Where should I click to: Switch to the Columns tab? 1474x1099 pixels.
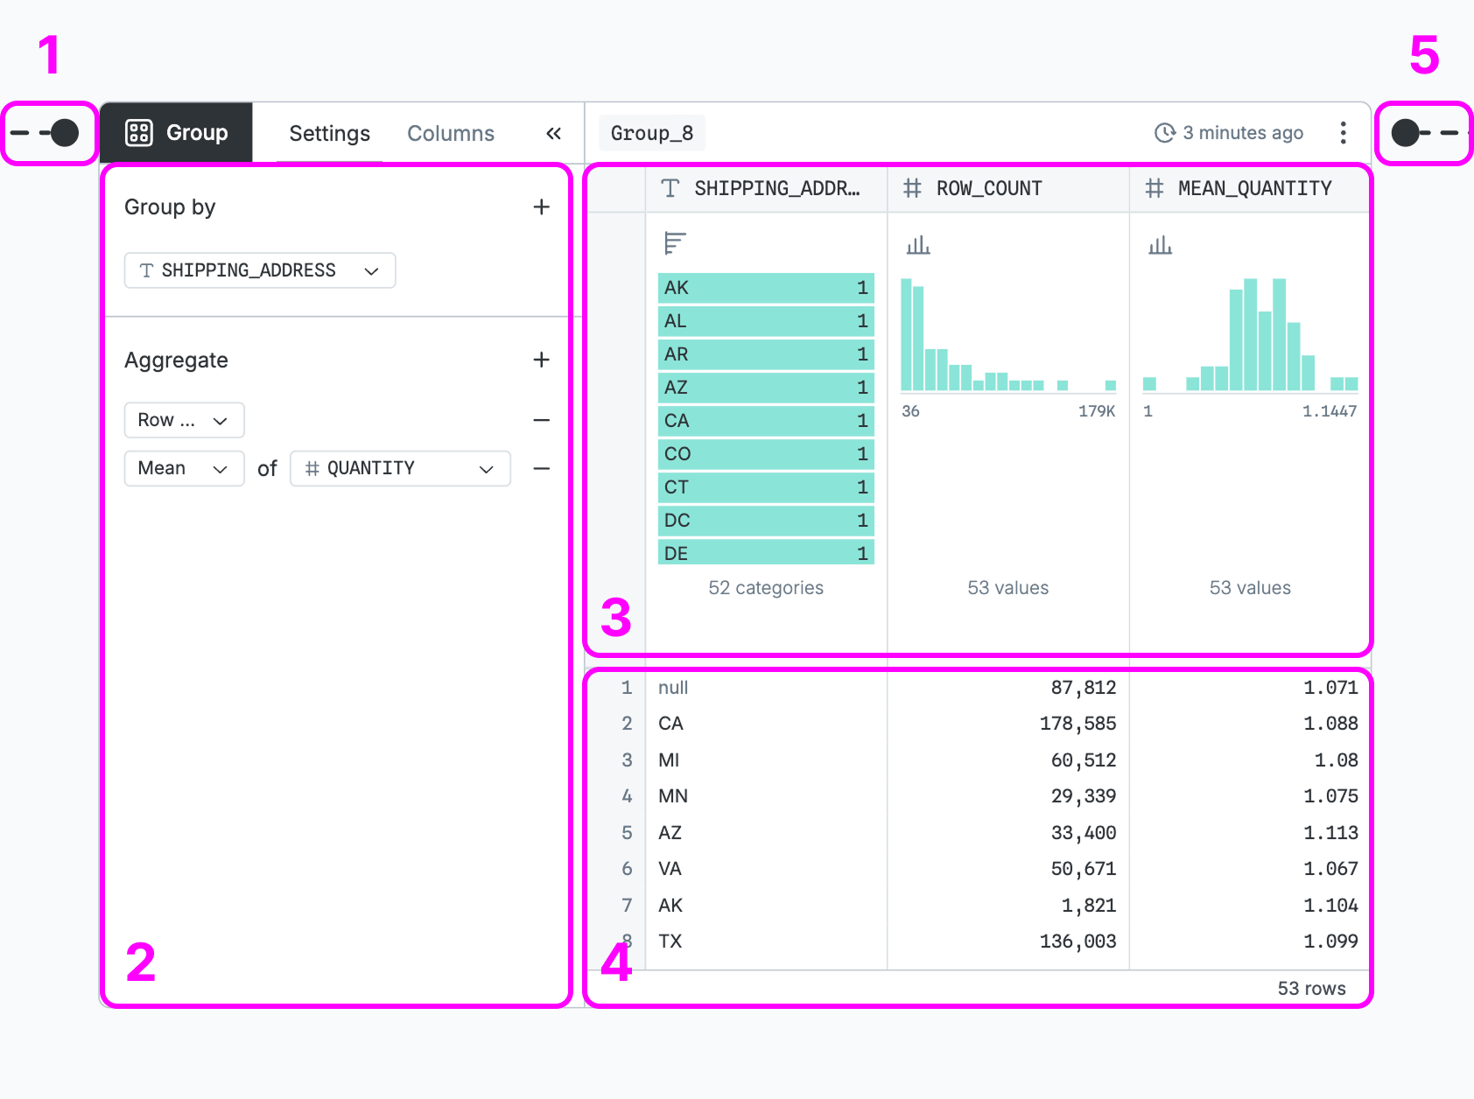pyautogui.click(x=451, y=134)
